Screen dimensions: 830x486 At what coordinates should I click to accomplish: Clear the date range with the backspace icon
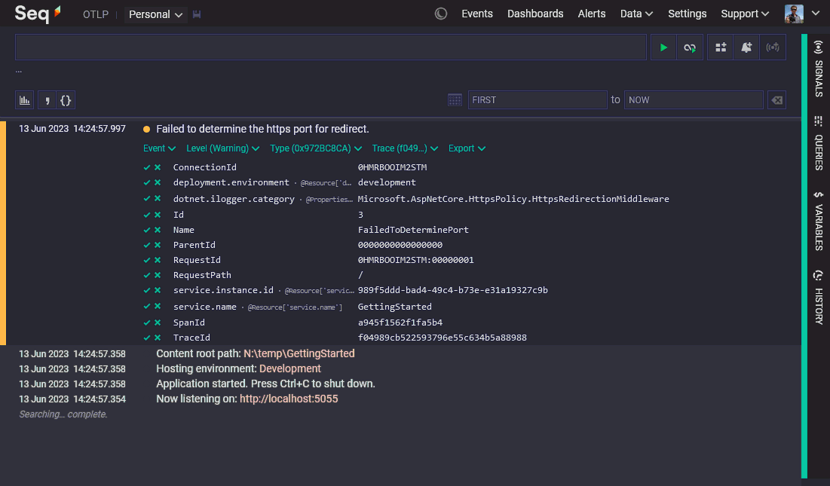pos(776,100)
